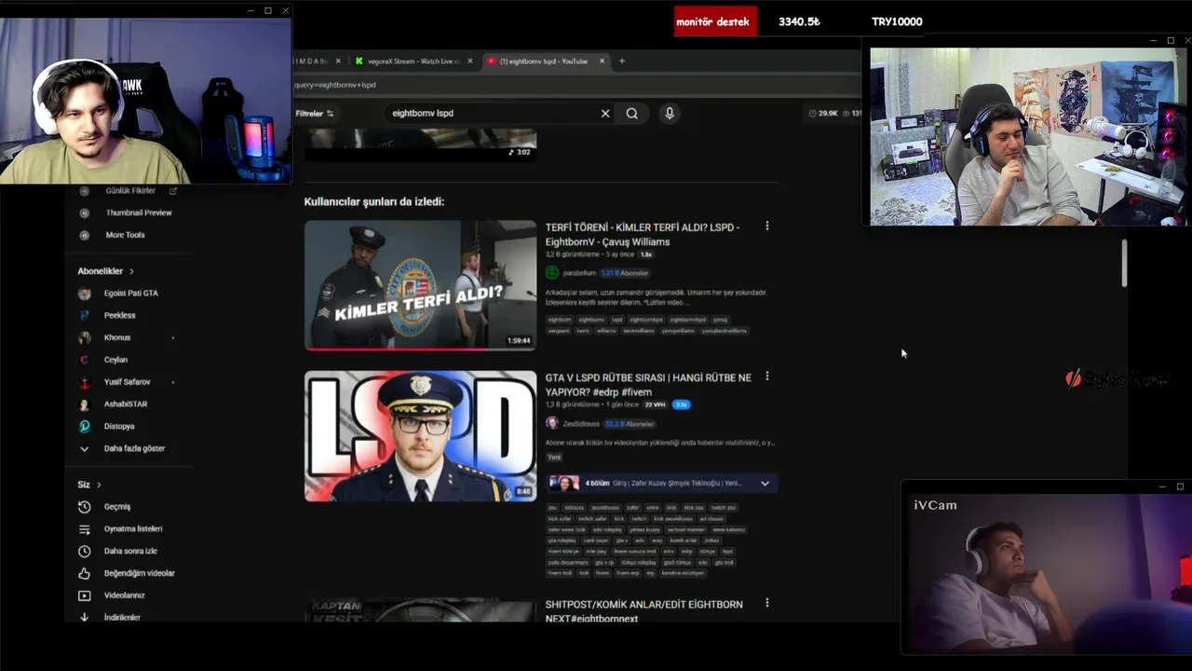The image size is (1192, 671).
Task: Expand Daha fazla göster subscriptions list
Action: point(134,448)
